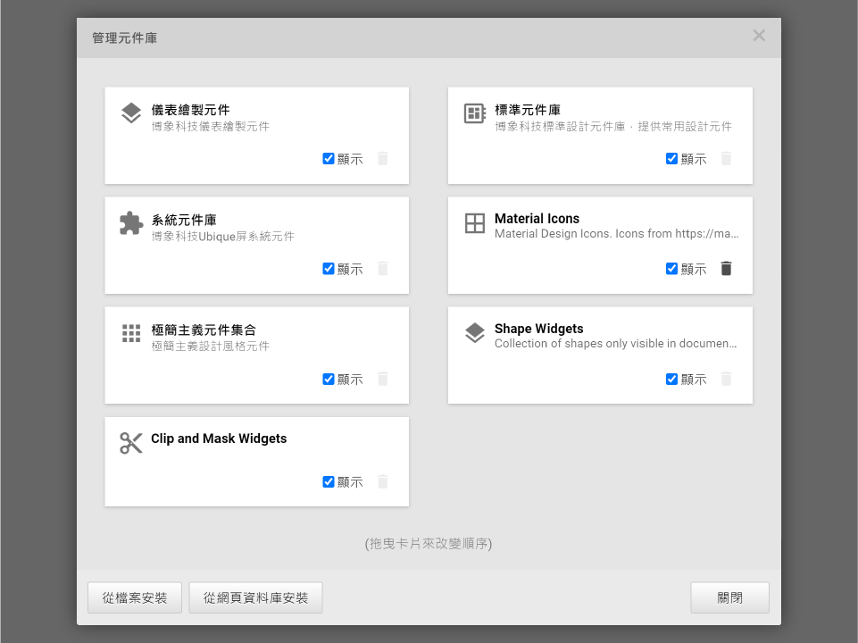Toggle 顯示 for Clip and Mask Widgets
This screenshot has width=858, height=643.
(x=329, y=481)
